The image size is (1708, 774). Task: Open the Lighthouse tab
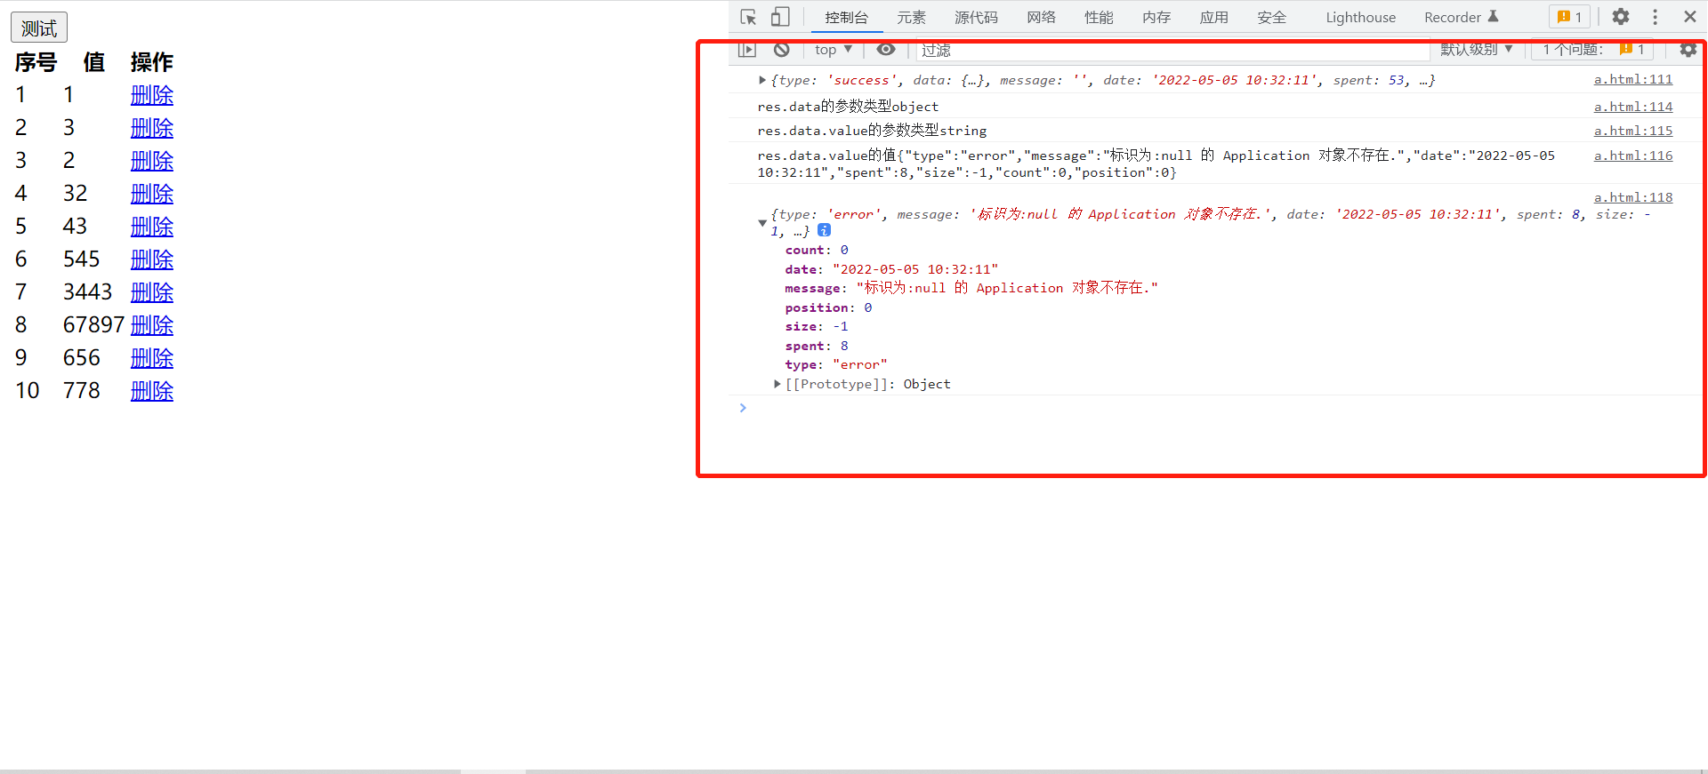click(1361, 18)
